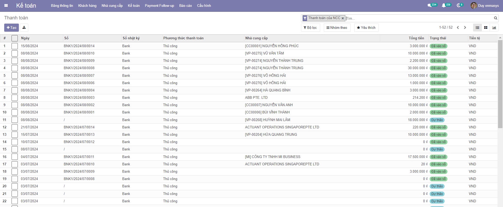Screen dimensions: 503x207
Task: Open the 'Yêu thích' favorites dropdown
Action: [366, 28]
